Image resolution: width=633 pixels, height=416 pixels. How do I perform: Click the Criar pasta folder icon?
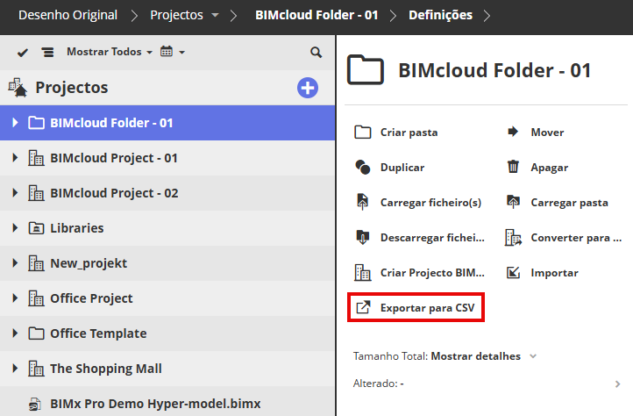(x=363, y=132)
